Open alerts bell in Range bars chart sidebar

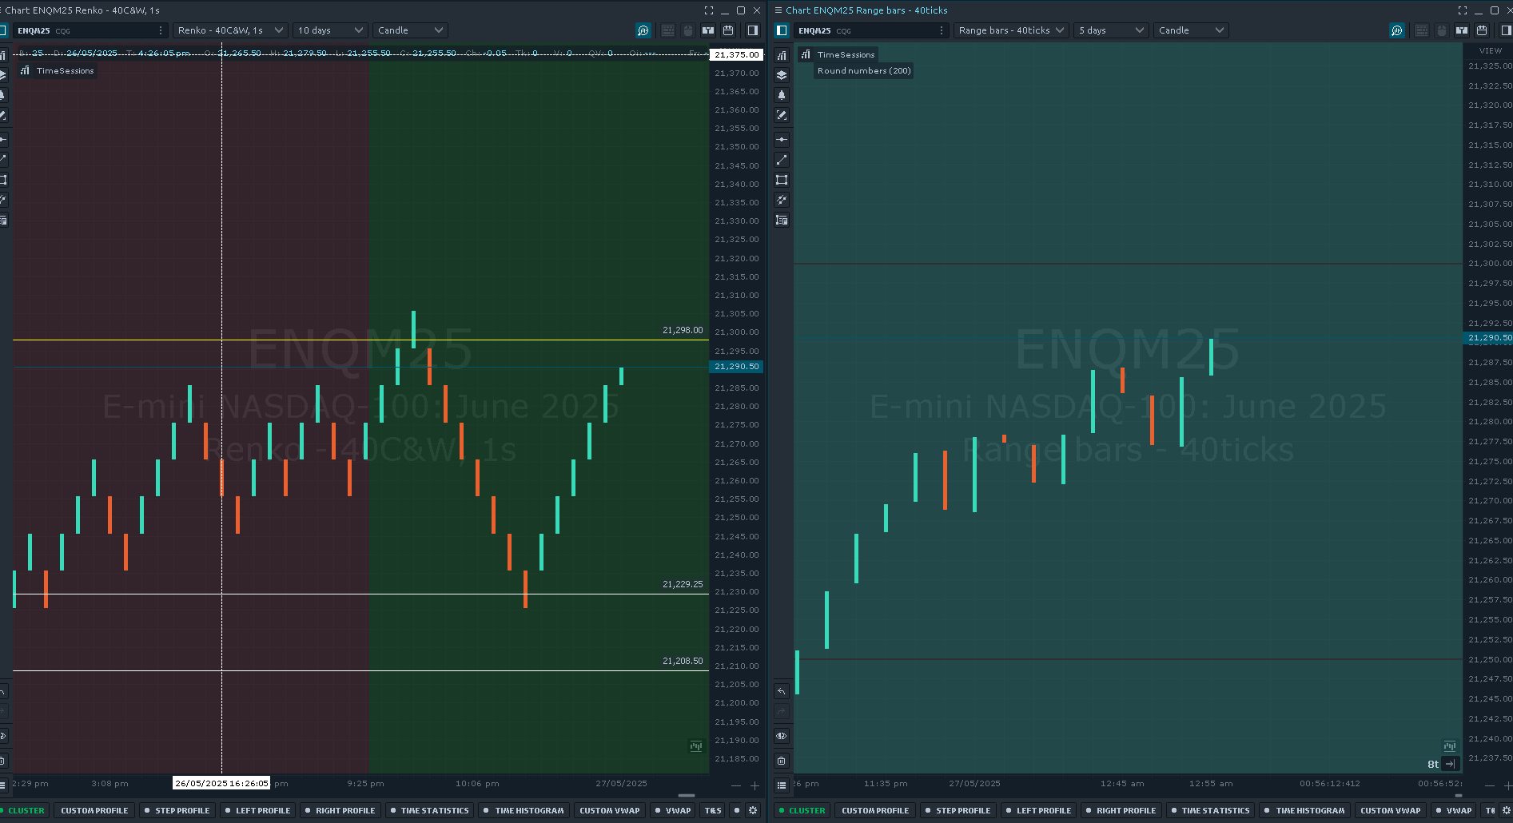pyautogui.click(x=782, y=95)
